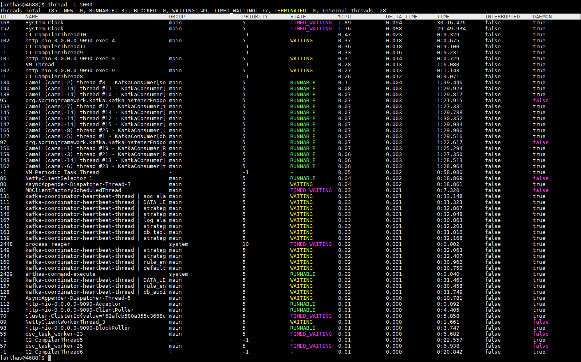Select the http-nio-0.0.0.0-9090-exec-4 thread name

[x=70, y=41]
